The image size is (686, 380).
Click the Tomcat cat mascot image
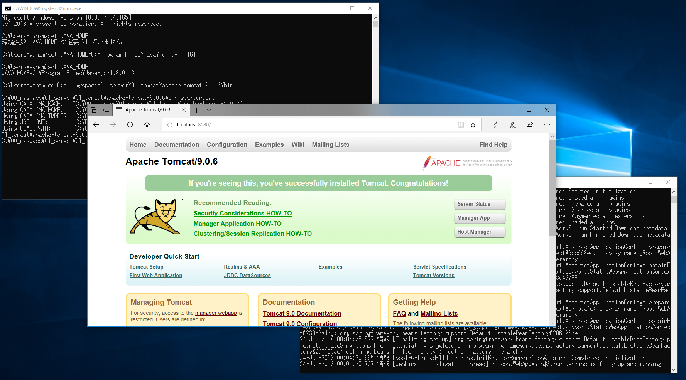pos(156,217)
